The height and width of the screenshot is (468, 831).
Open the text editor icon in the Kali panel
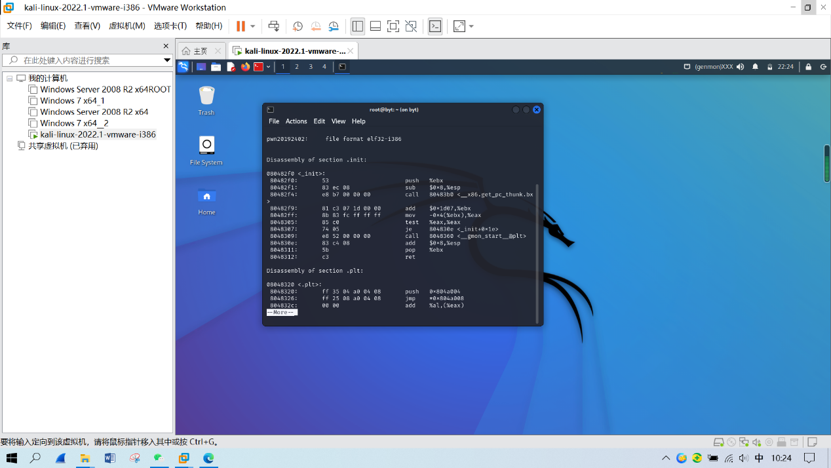coord(231,67)
